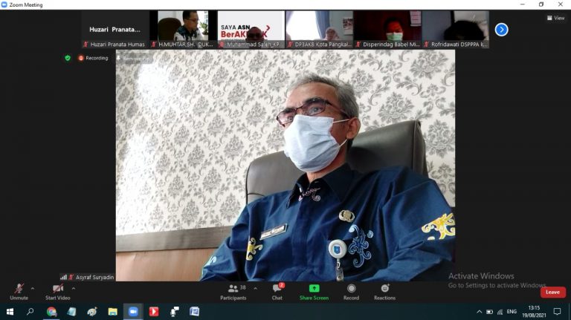
Task: Click the Share Screen icon
Action: [314, 291]
